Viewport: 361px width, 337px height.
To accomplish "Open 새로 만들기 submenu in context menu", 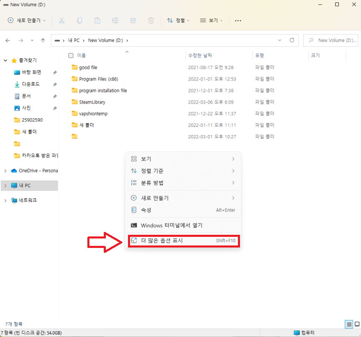I will coord(183,198).
